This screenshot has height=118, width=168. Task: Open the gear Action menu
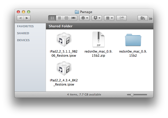[x=84, y=18]
